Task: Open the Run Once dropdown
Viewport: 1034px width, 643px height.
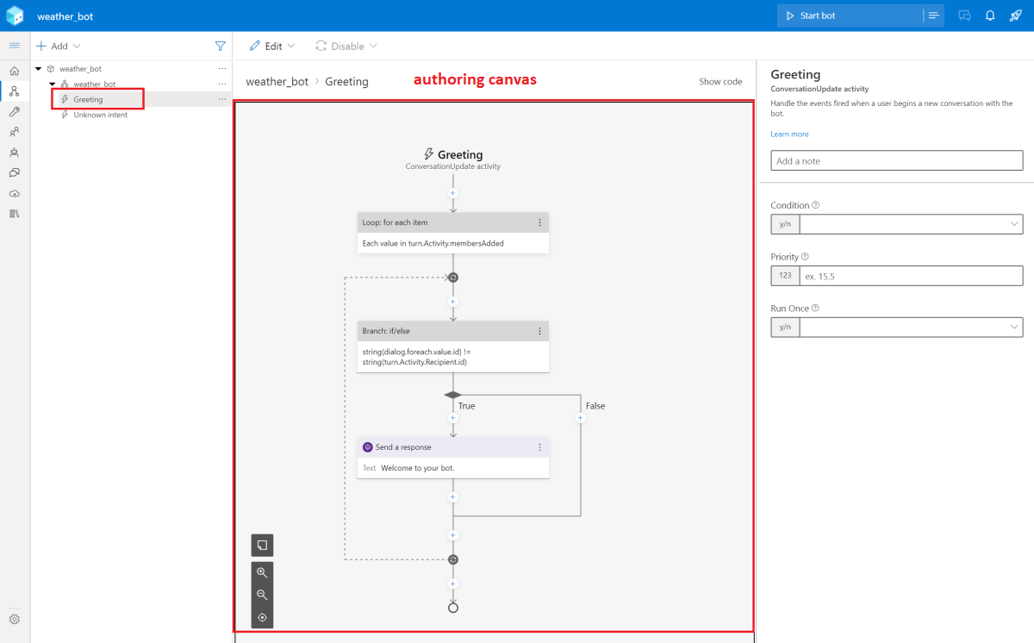Action: click(x=911, y=328)
